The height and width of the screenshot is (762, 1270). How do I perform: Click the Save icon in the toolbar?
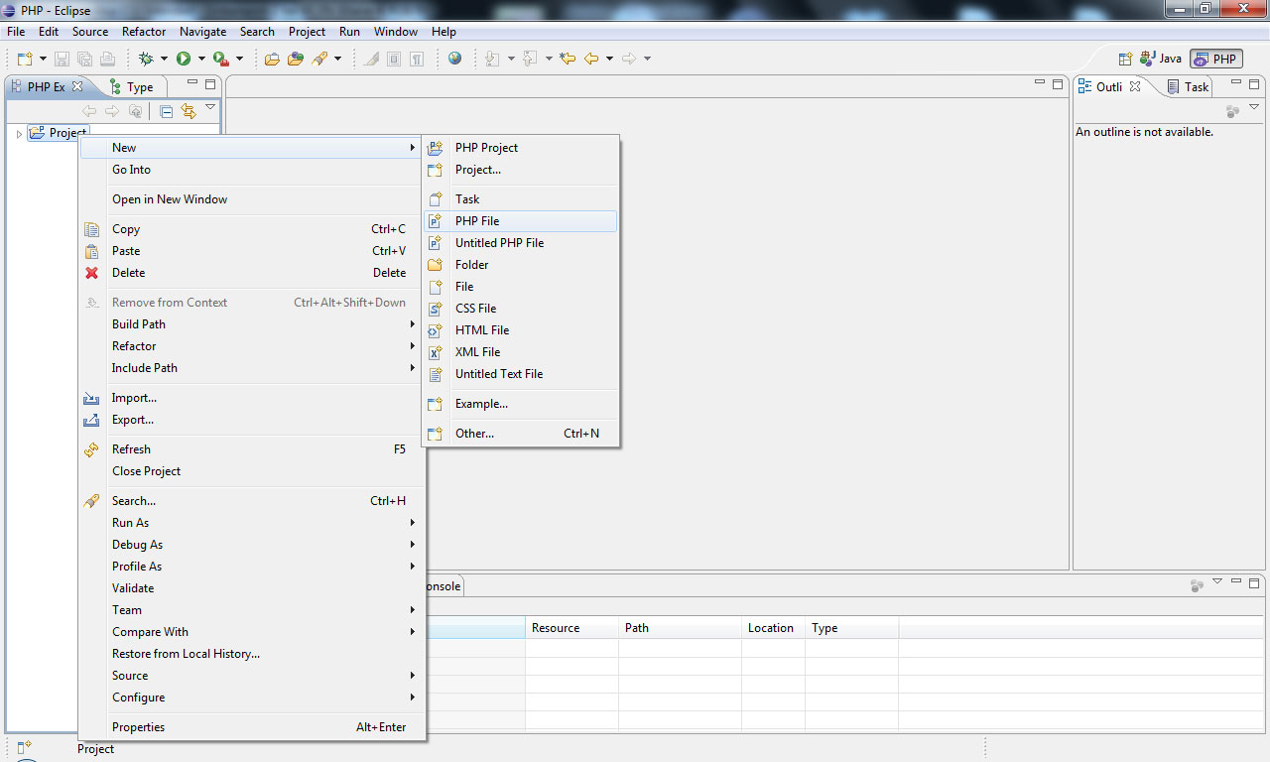pos(63,59)
